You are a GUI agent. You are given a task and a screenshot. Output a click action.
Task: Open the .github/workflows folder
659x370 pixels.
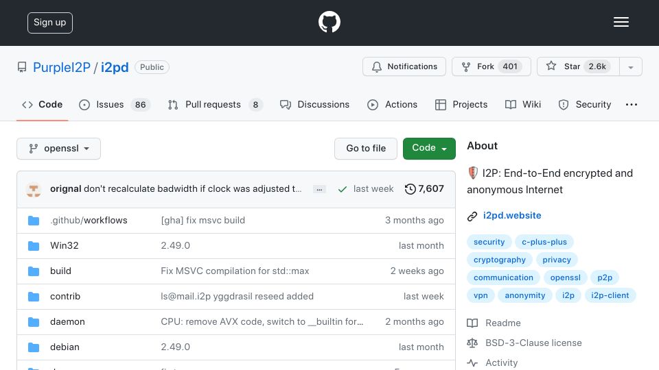pos(89,220)
